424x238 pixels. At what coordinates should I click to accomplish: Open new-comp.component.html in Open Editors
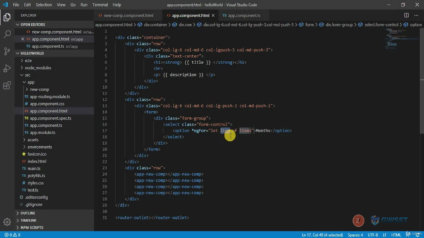(56, 32)
